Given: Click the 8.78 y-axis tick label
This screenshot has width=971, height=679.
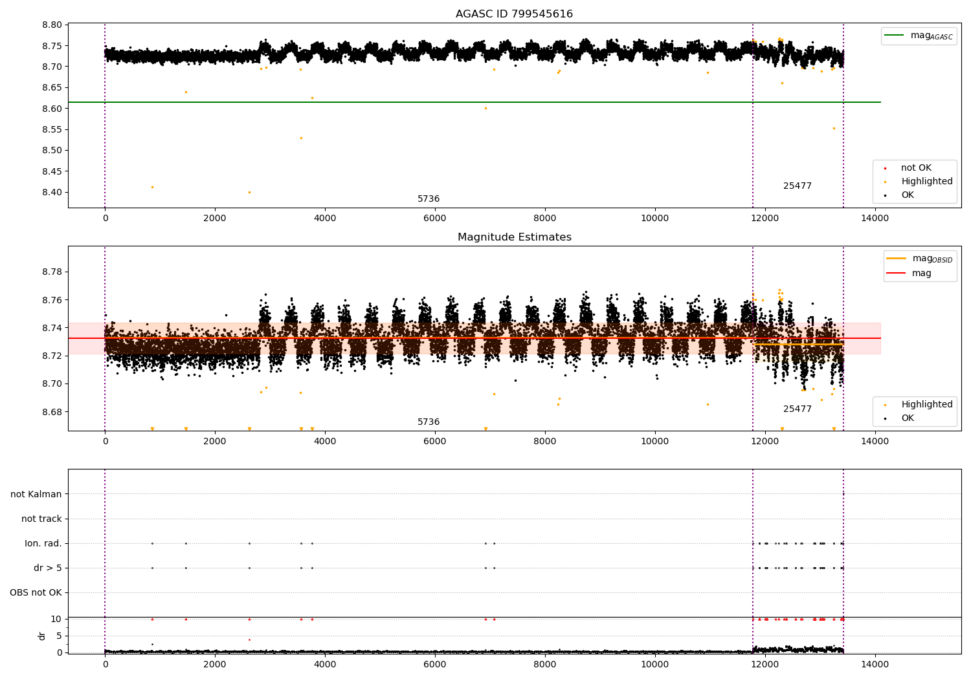Looking at the screenshot, I should [52, 272].
